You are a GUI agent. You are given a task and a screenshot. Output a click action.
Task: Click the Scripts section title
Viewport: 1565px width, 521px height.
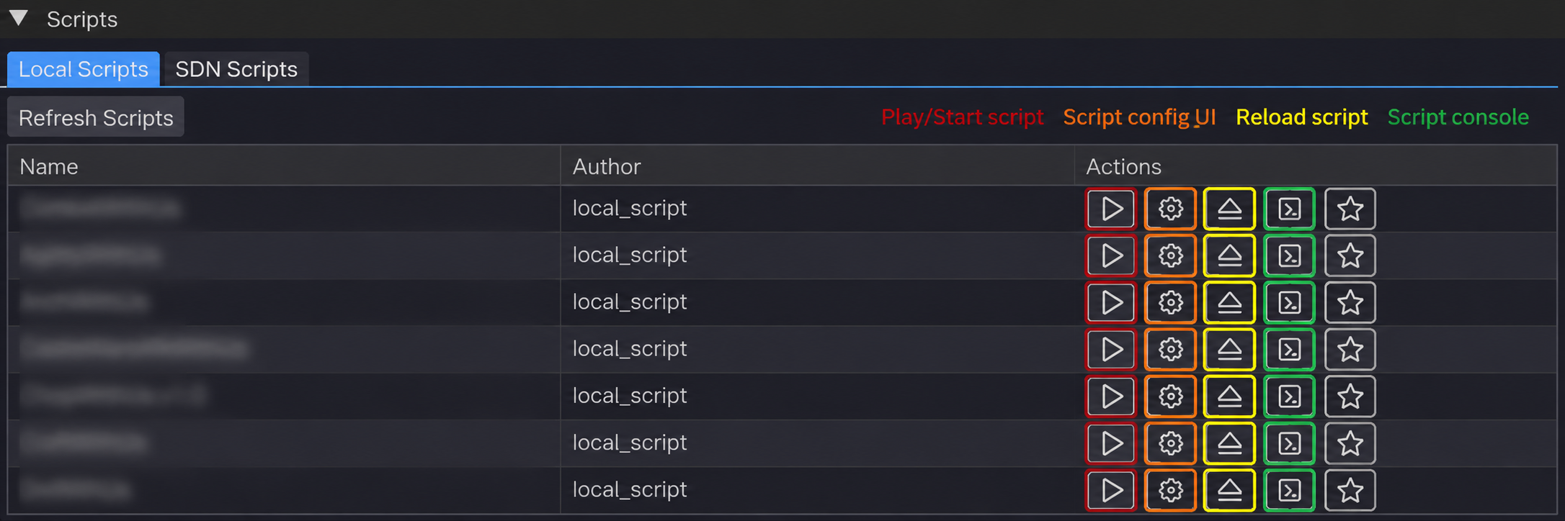82,19
